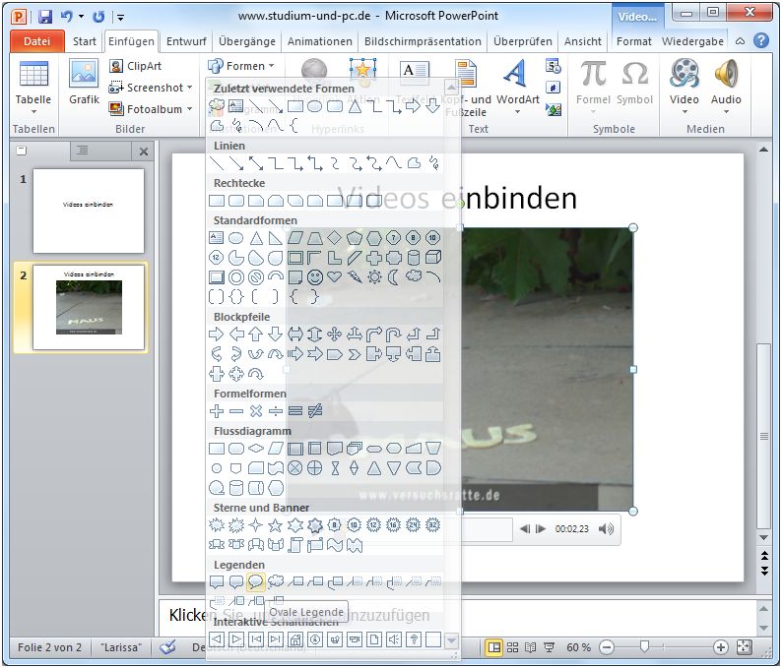Viewport: 782px width, 668px height.
Task: Close the slide thumbnail pane
Action: (144, 152)
